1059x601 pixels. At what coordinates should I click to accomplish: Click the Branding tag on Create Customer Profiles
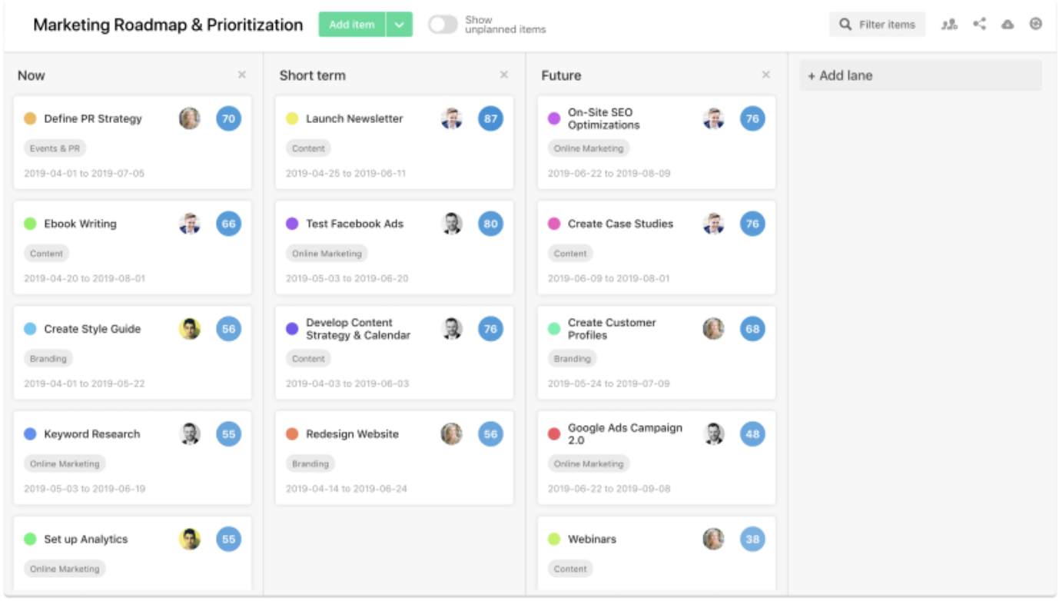pos(573,359)
